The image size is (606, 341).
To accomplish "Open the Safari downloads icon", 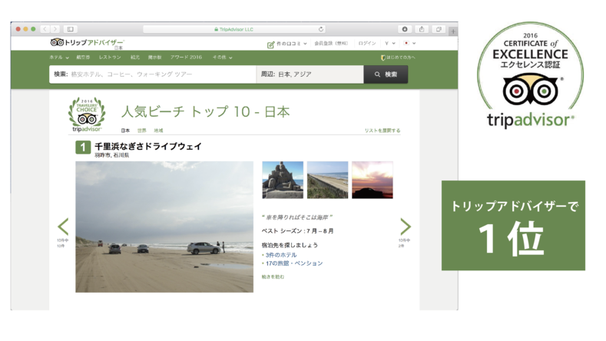I will click(405, 29).
